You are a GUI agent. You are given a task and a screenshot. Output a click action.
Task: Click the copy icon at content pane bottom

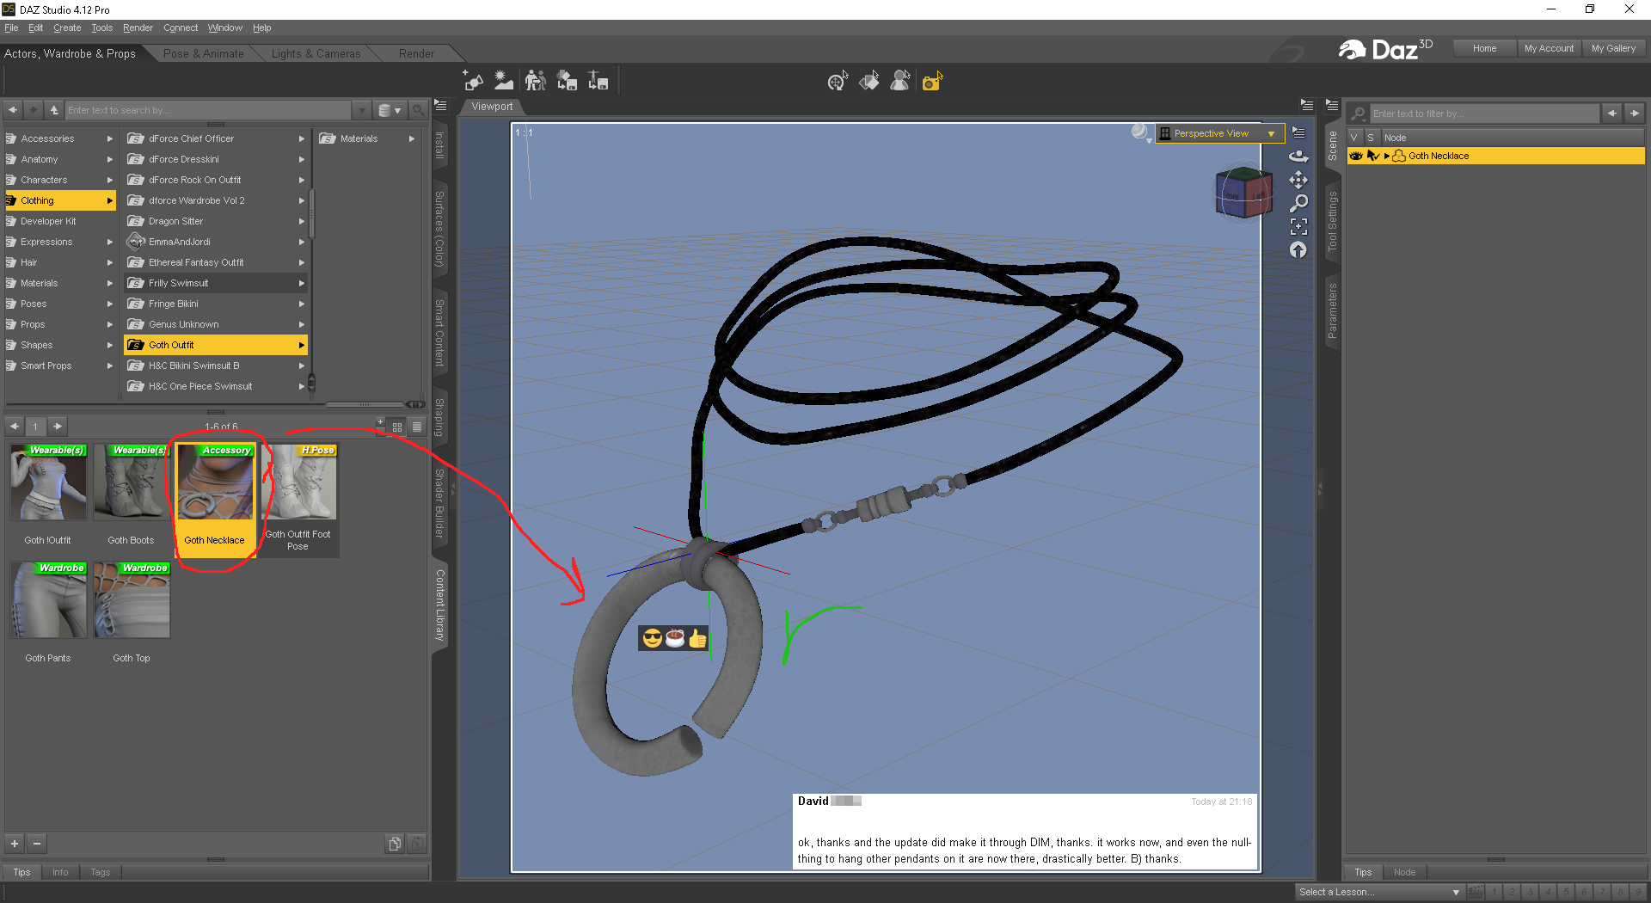(x=395, y=844)
